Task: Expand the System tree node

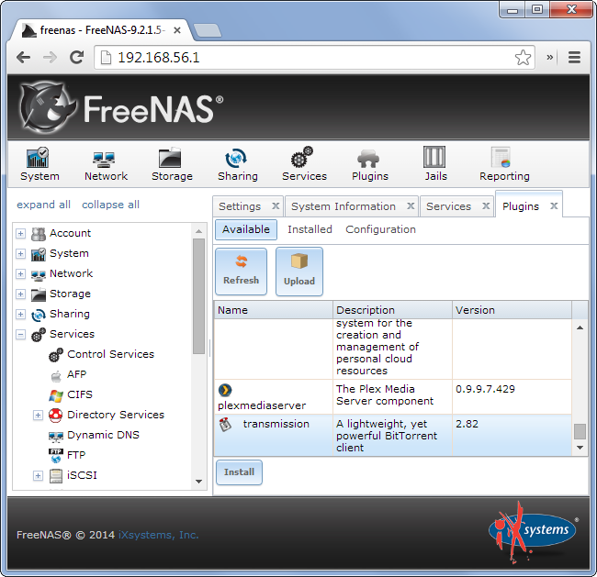Action: [20, 254]
